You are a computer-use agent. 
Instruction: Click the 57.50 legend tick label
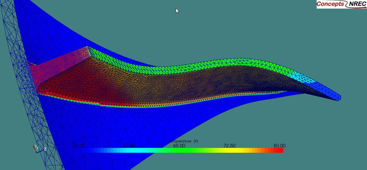click(x=129, y=146)
